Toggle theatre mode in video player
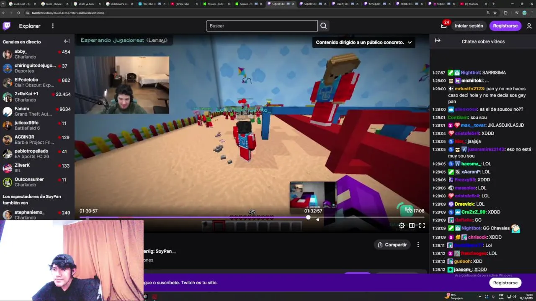 coord(412,226)
